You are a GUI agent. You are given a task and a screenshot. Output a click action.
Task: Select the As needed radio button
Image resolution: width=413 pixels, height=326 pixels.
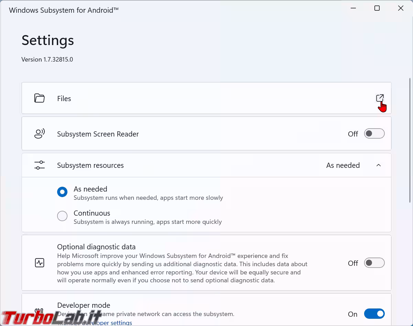pyautogui.click(x=62, y=192)
